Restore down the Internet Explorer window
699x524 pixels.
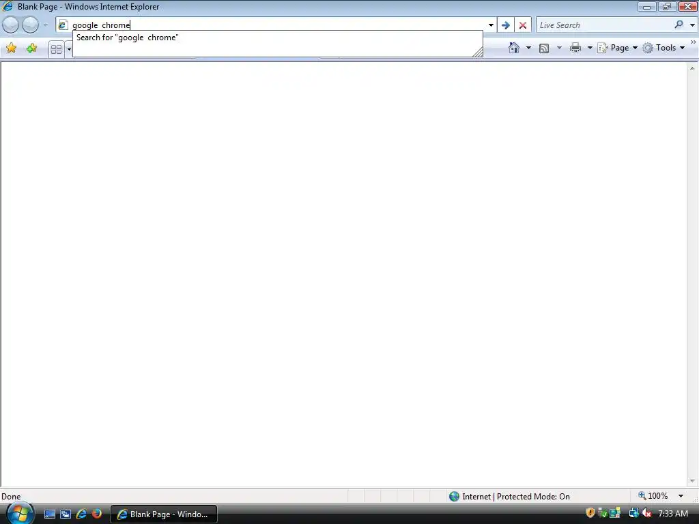pos(666,6)
